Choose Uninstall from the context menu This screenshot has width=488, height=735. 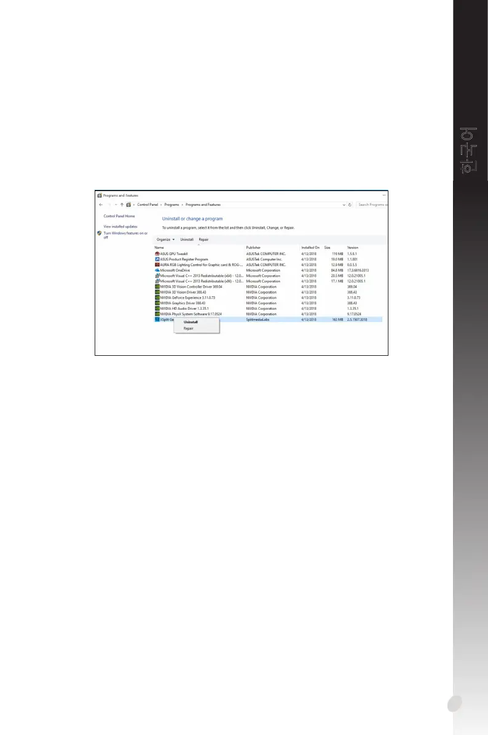(196, 322)
